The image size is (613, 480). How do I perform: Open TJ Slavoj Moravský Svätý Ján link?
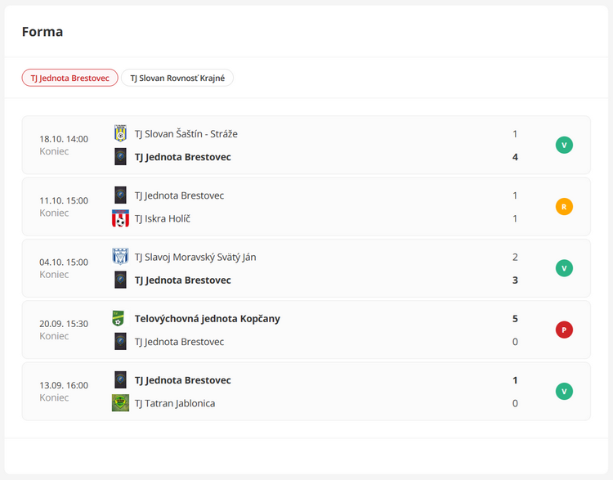(195, 257)
